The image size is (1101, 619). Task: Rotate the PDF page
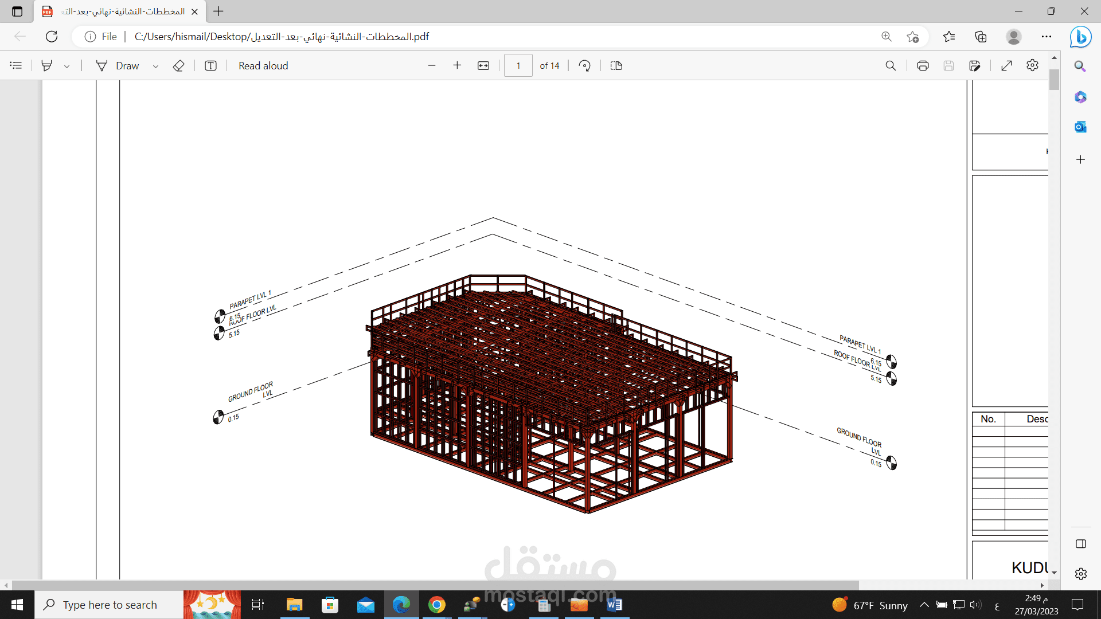pyautogui.click(x=585, y=66)
